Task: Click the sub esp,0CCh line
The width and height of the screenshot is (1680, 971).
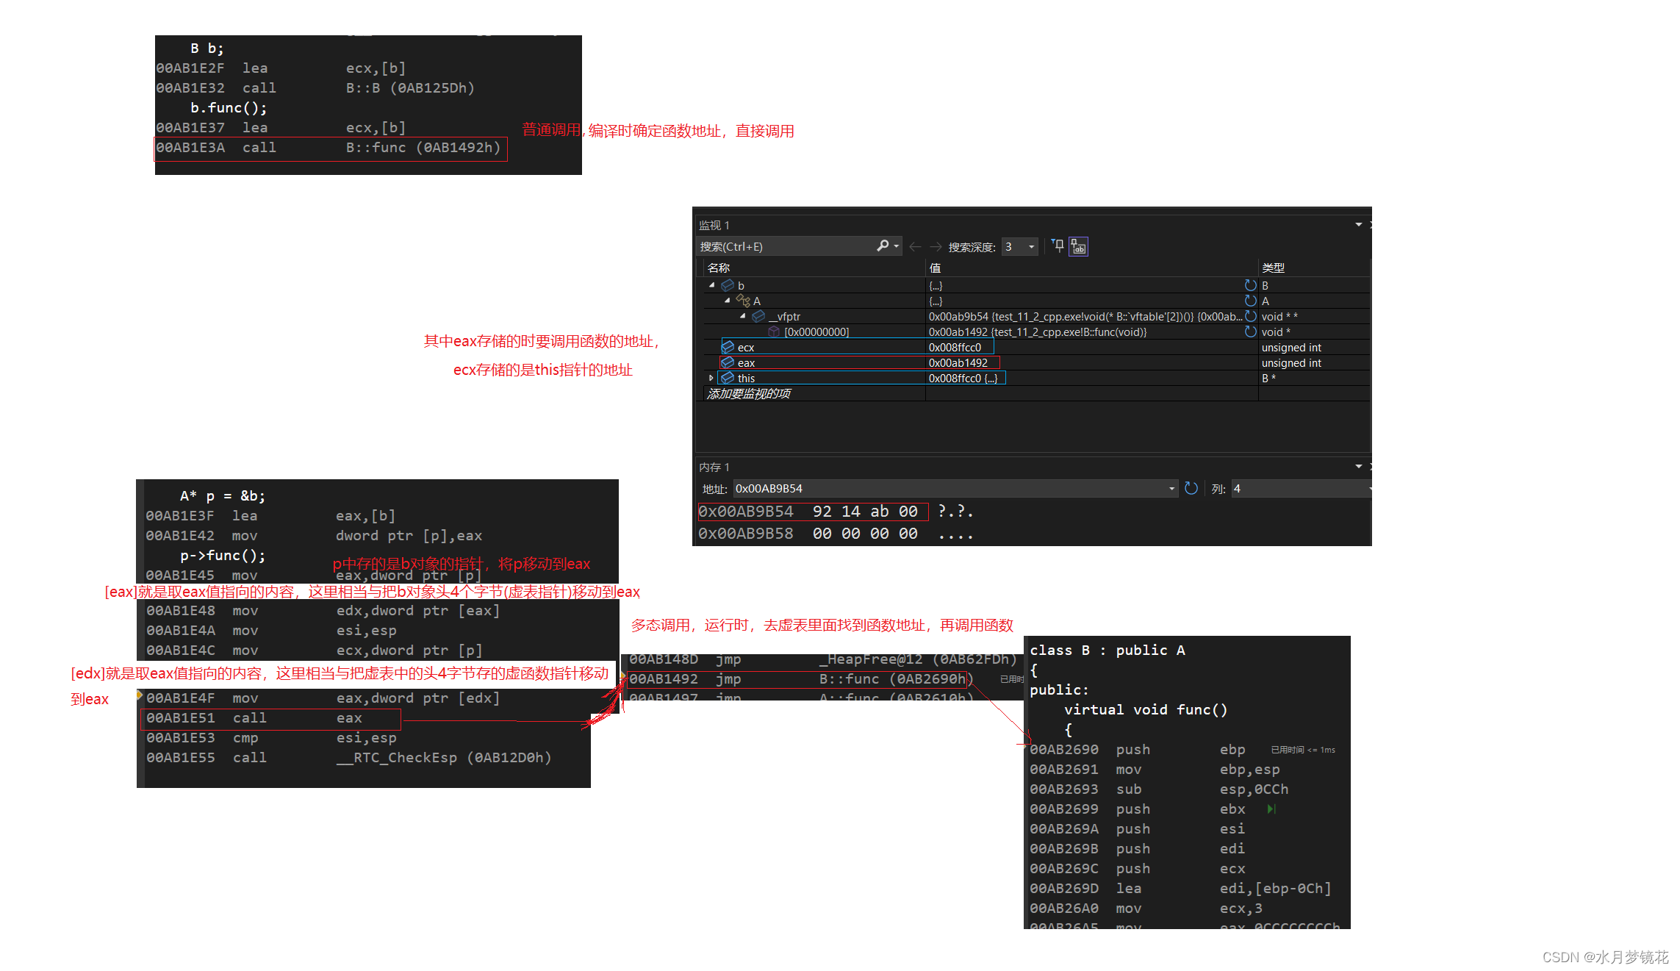Action: point(1159,789)
